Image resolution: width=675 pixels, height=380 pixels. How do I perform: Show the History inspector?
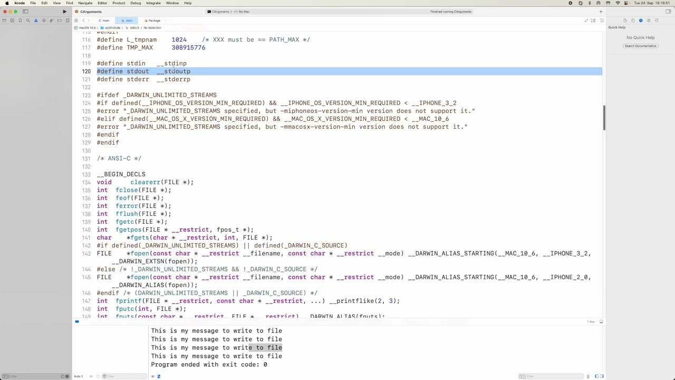point(633,21)
